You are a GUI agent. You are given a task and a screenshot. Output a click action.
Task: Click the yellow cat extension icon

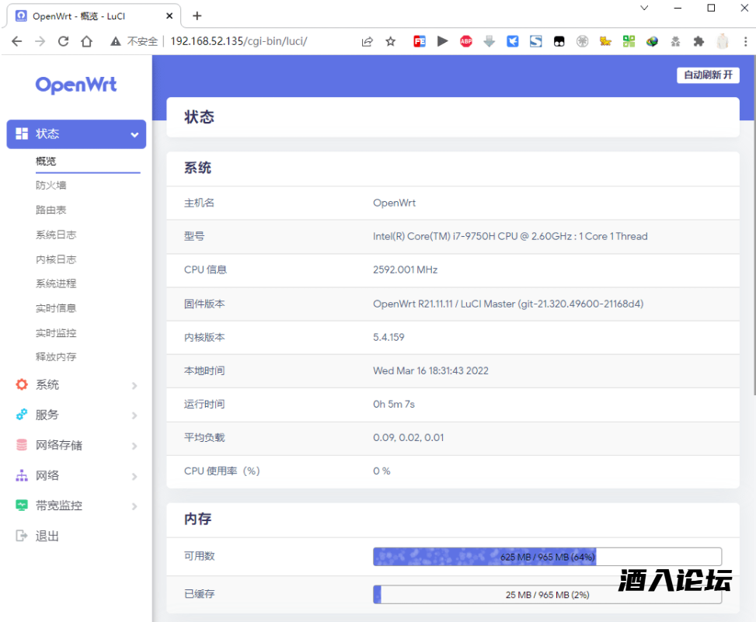click(x=605, y=41)
